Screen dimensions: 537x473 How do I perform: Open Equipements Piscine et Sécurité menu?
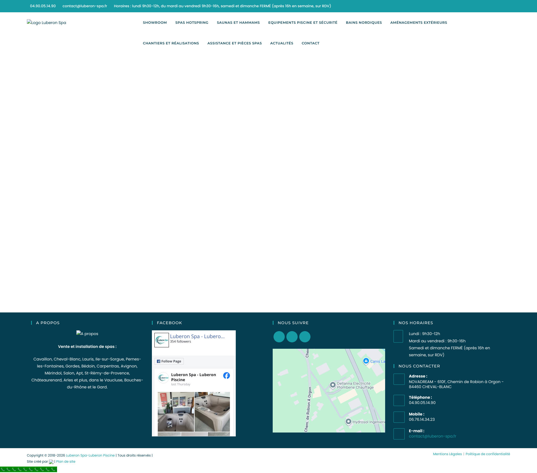point(303,23)
